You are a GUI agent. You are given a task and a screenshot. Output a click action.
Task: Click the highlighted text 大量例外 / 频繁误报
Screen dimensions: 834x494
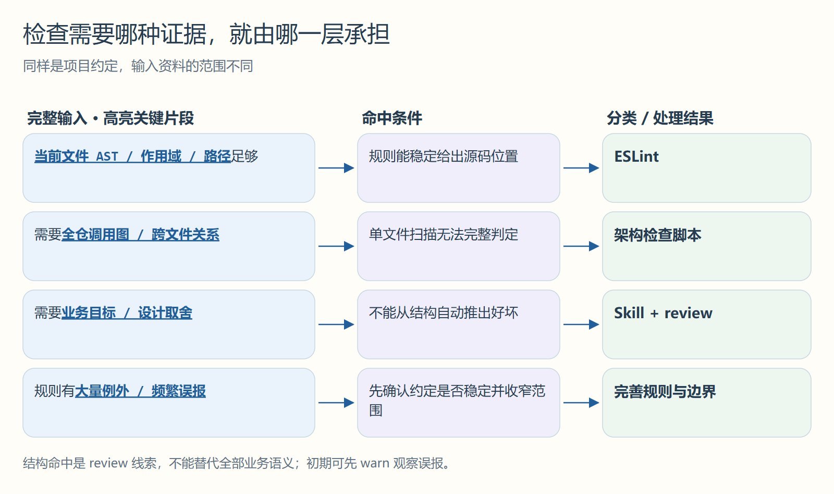pyautogui.click(x=140, y=391)
